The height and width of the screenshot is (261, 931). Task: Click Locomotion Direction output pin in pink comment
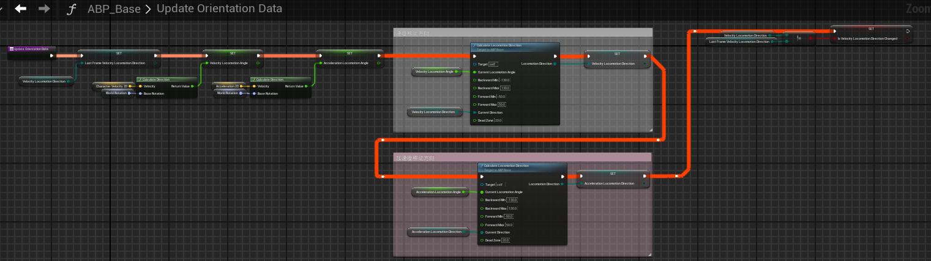[x=562, y=184]
